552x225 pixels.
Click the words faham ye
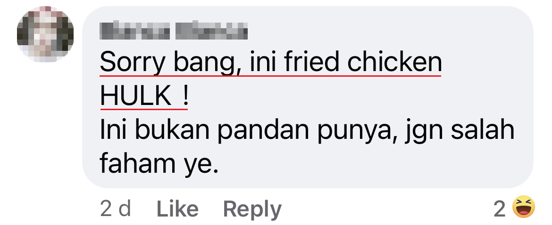tap(159, 165)
